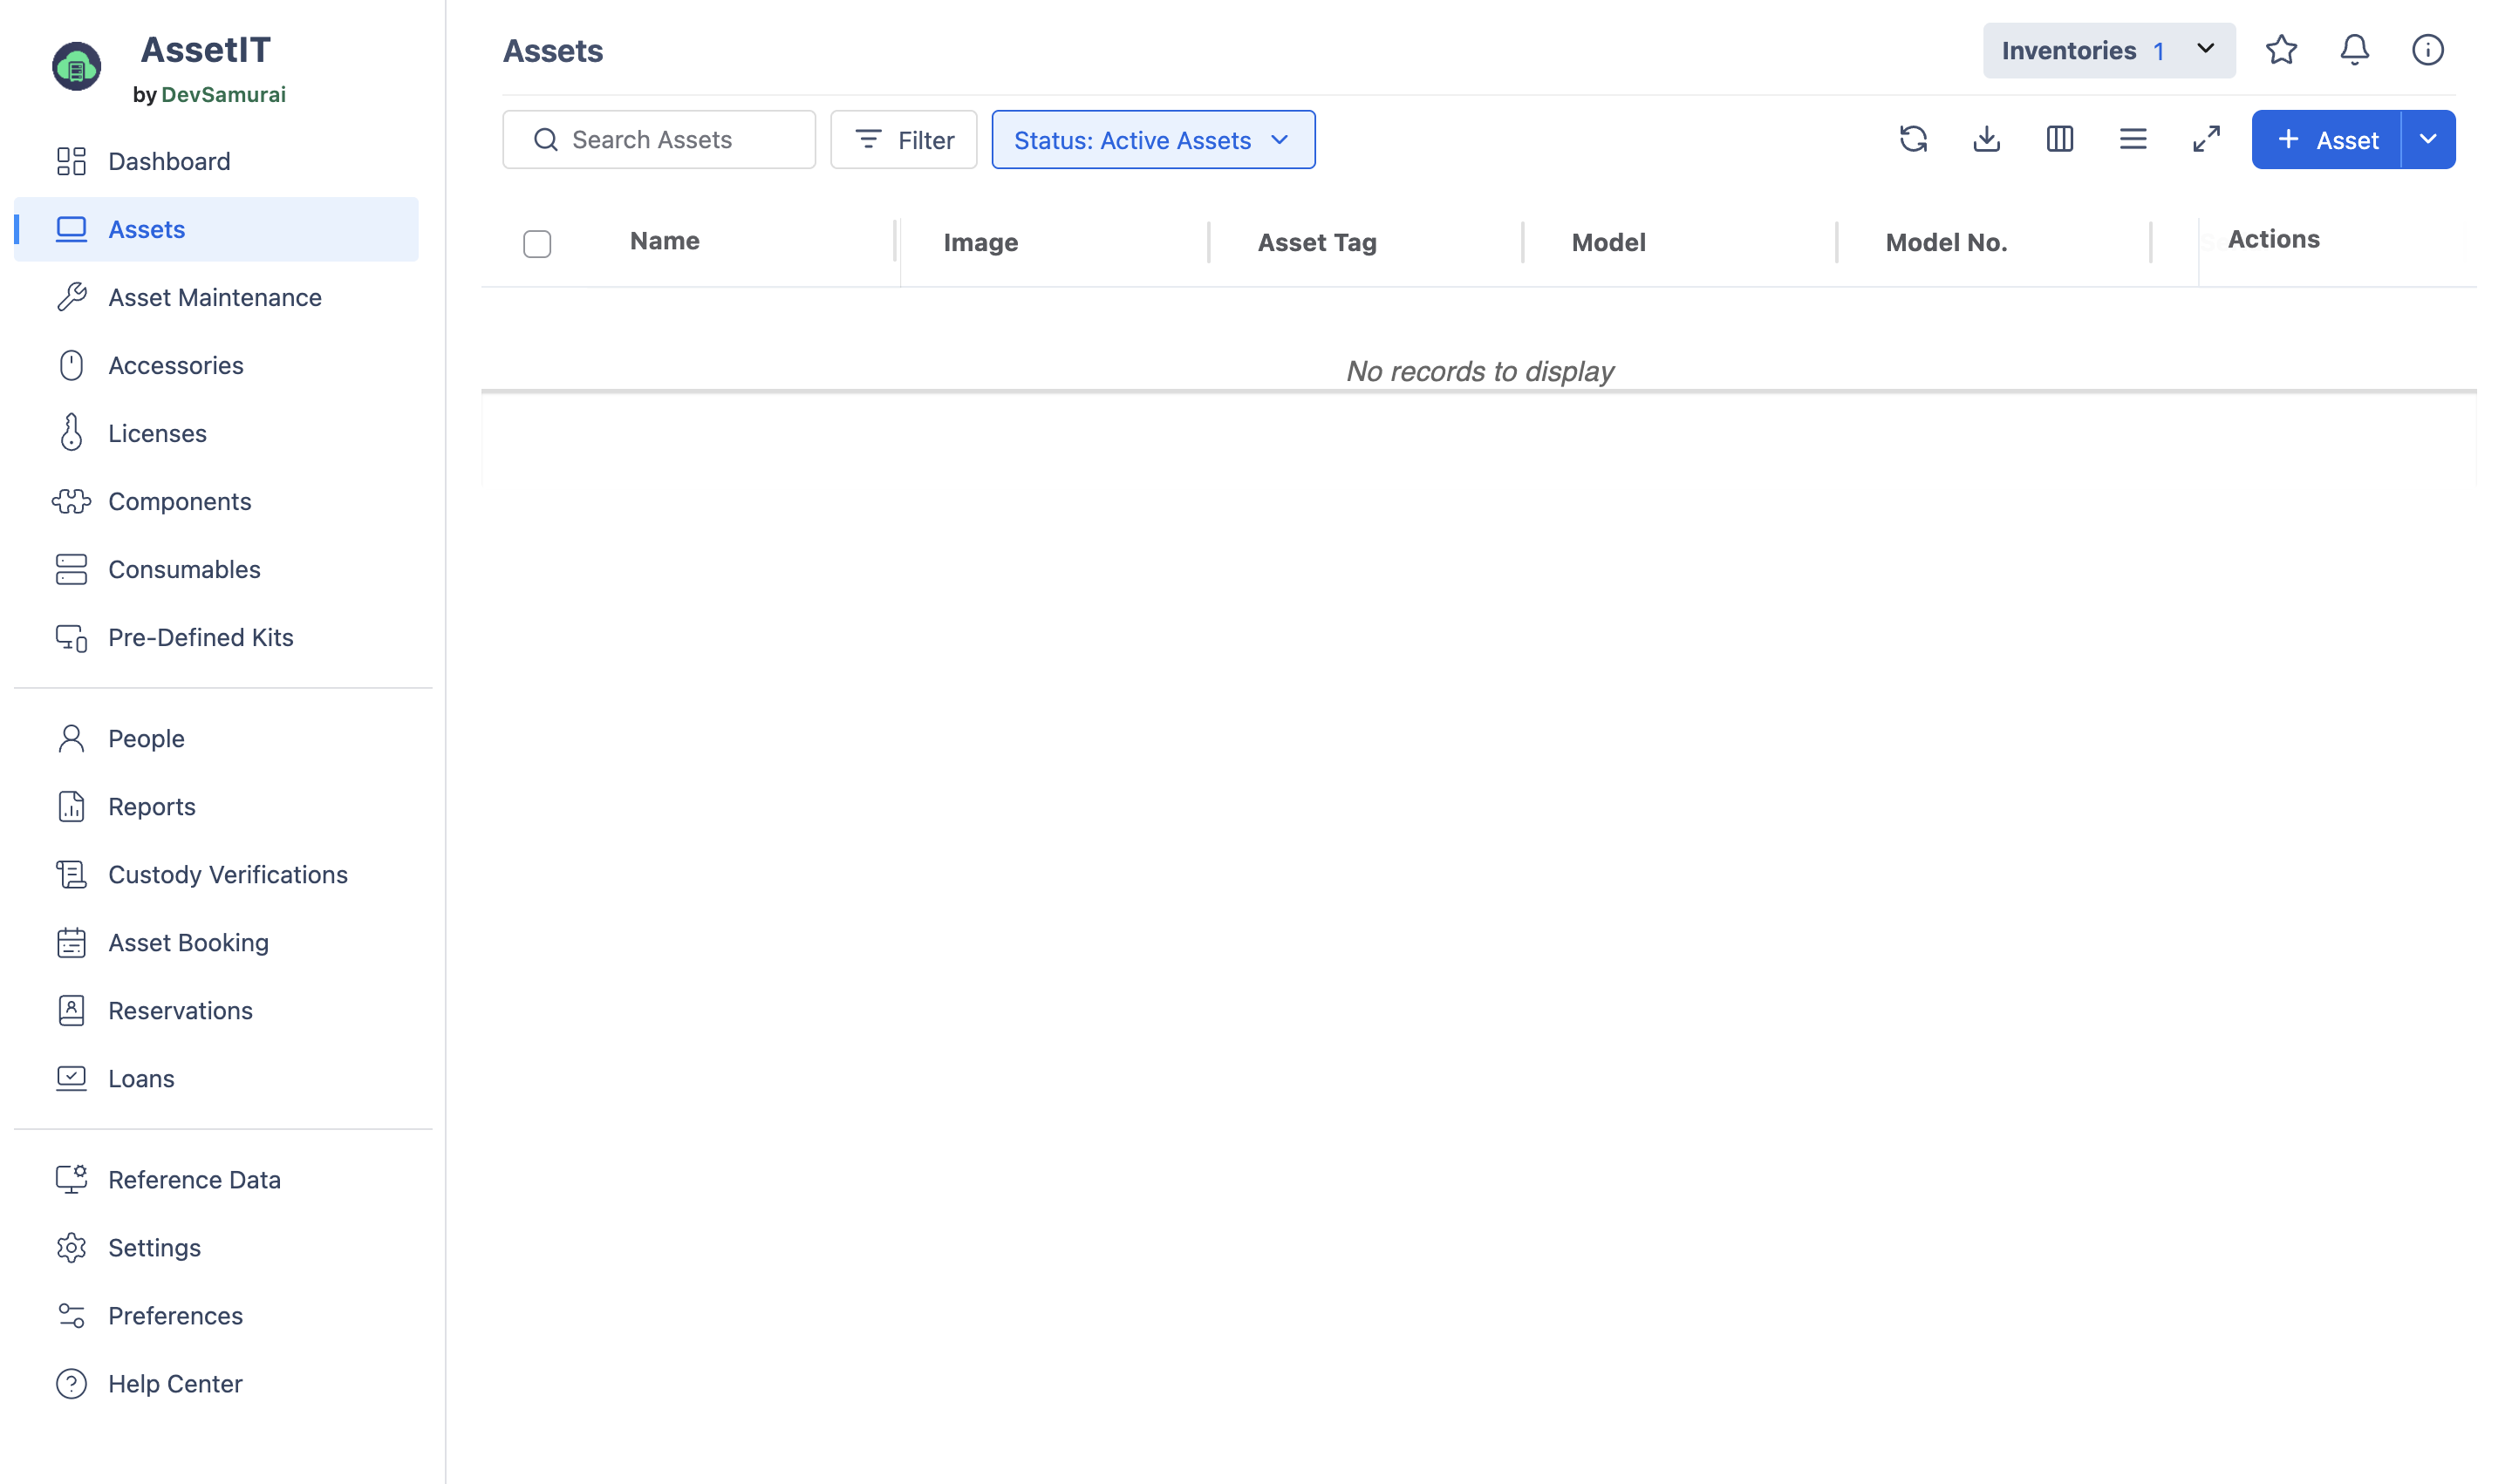Navigate to Licenses
This screenshot has height=1484, width=2512.
[x=157, y=433]
